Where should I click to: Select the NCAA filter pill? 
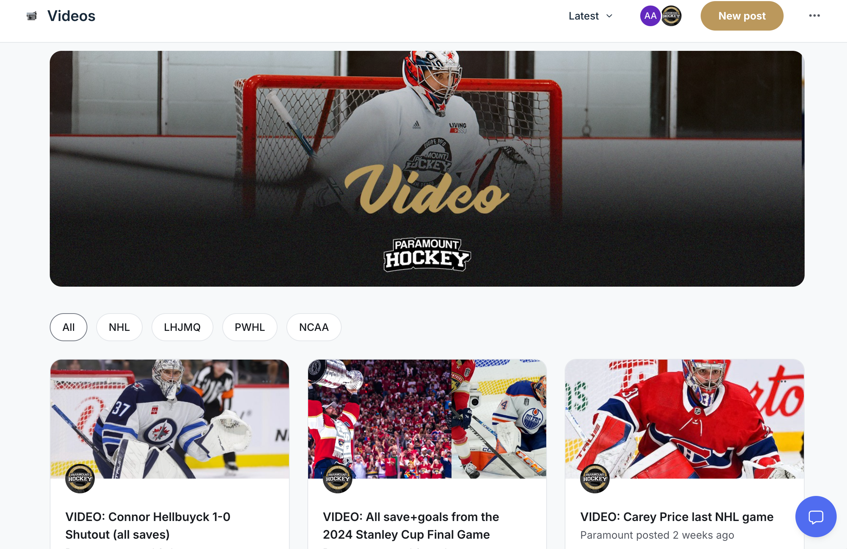point(314,327)
